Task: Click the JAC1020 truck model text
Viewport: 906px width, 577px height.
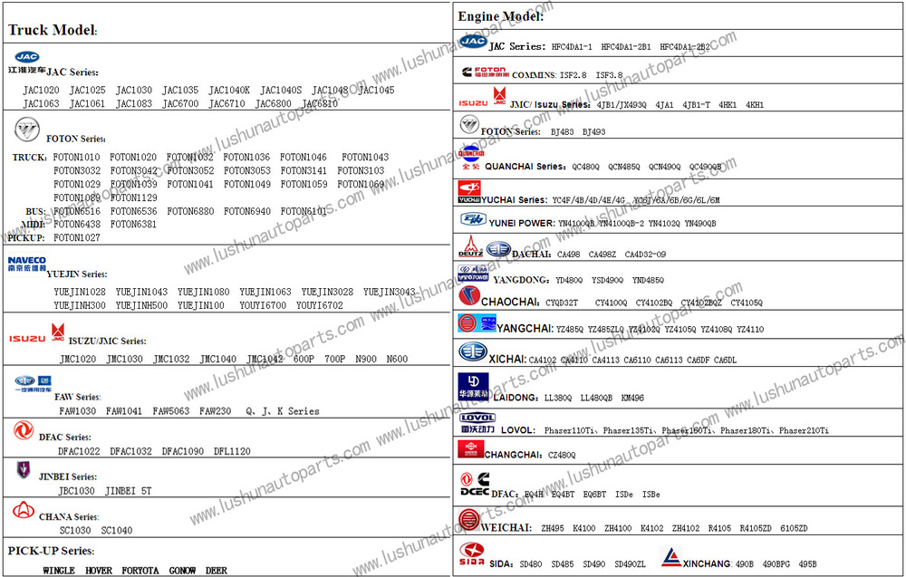Action: click(x=41, y=90)
